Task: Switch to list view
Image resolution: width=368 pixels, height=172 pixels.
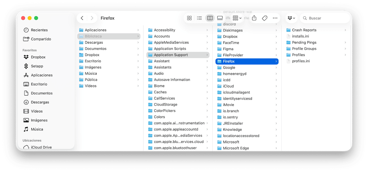Action: coord(199,18)
